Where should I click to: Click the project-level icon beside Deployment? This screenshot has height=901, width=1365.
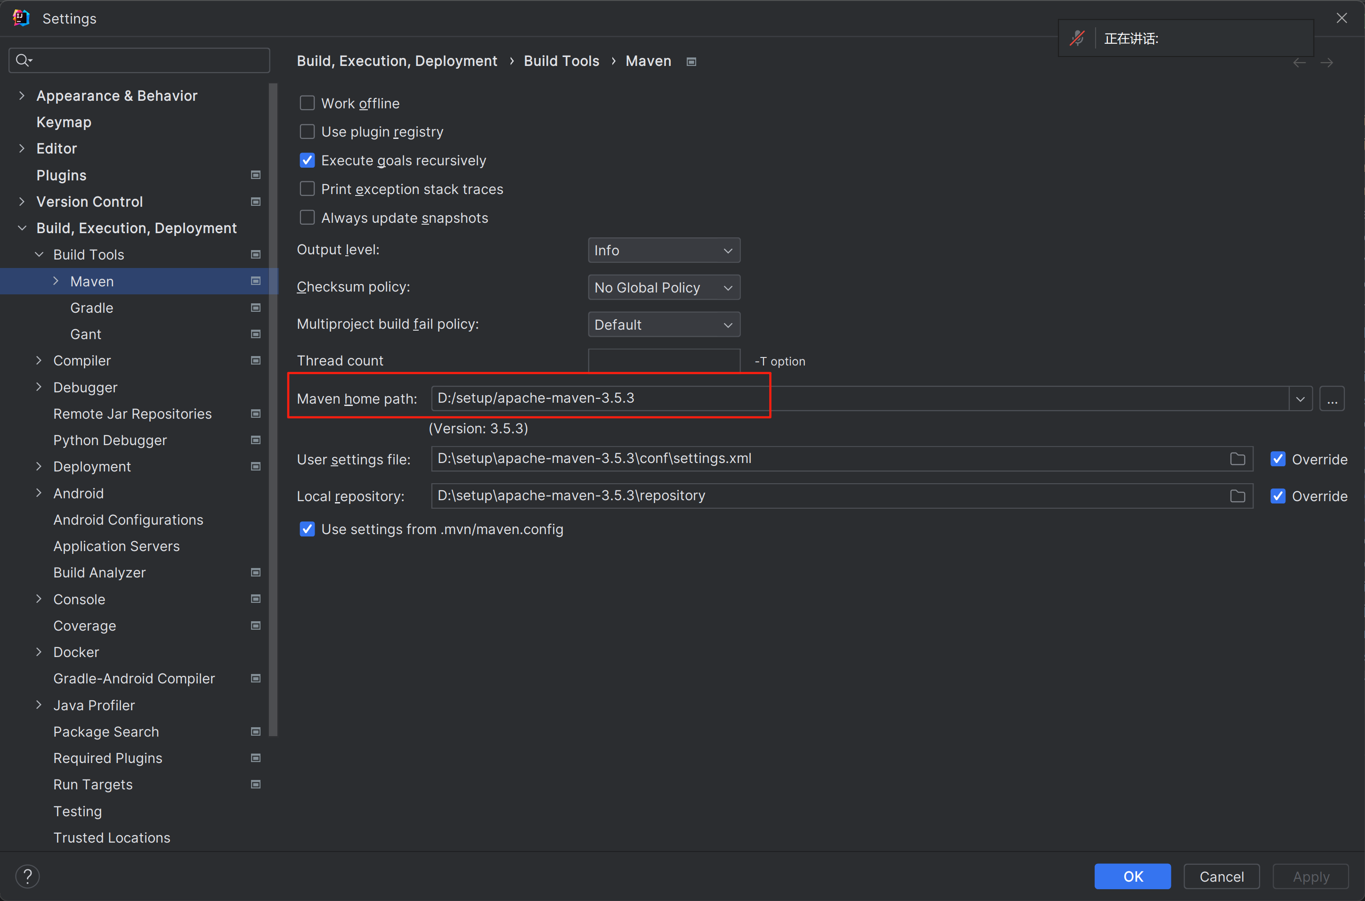[256, 466]
